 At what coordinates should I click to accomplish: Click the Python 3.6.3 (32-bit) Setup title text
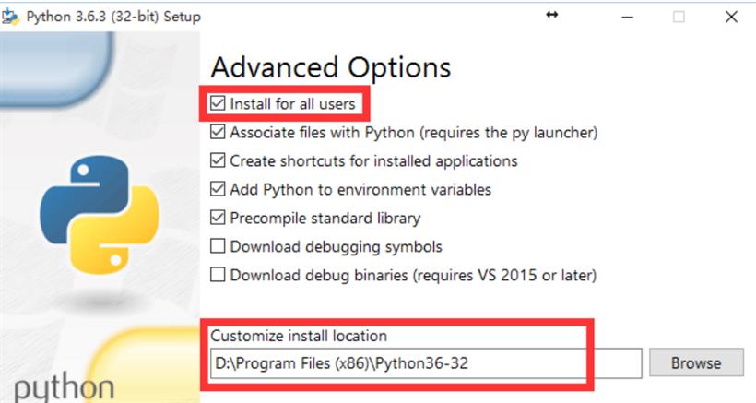pyautogui.click(x=114, y=17)
